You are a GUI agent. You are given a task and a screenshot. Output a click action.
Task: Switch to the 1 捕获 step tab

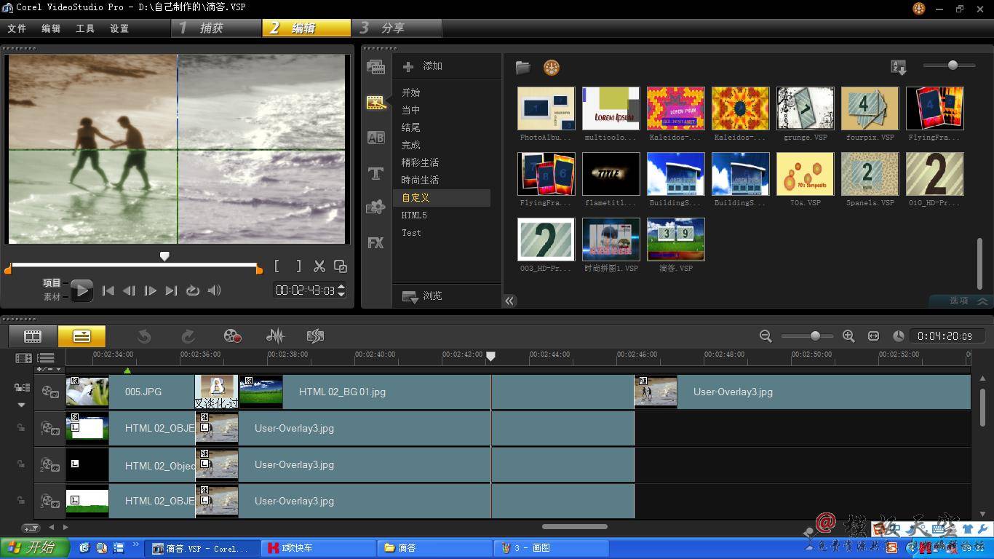[217, 28]
